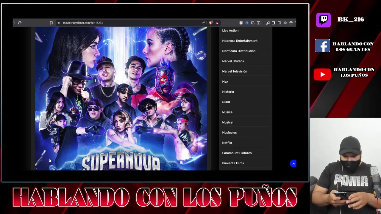Select the Musicales category
Screen dimensions: 381x214
(x=229, y=133)
